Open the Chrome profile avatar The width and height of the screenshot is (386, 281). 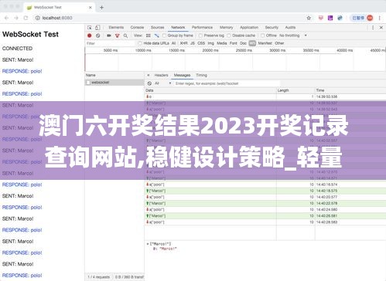(370, 18)
